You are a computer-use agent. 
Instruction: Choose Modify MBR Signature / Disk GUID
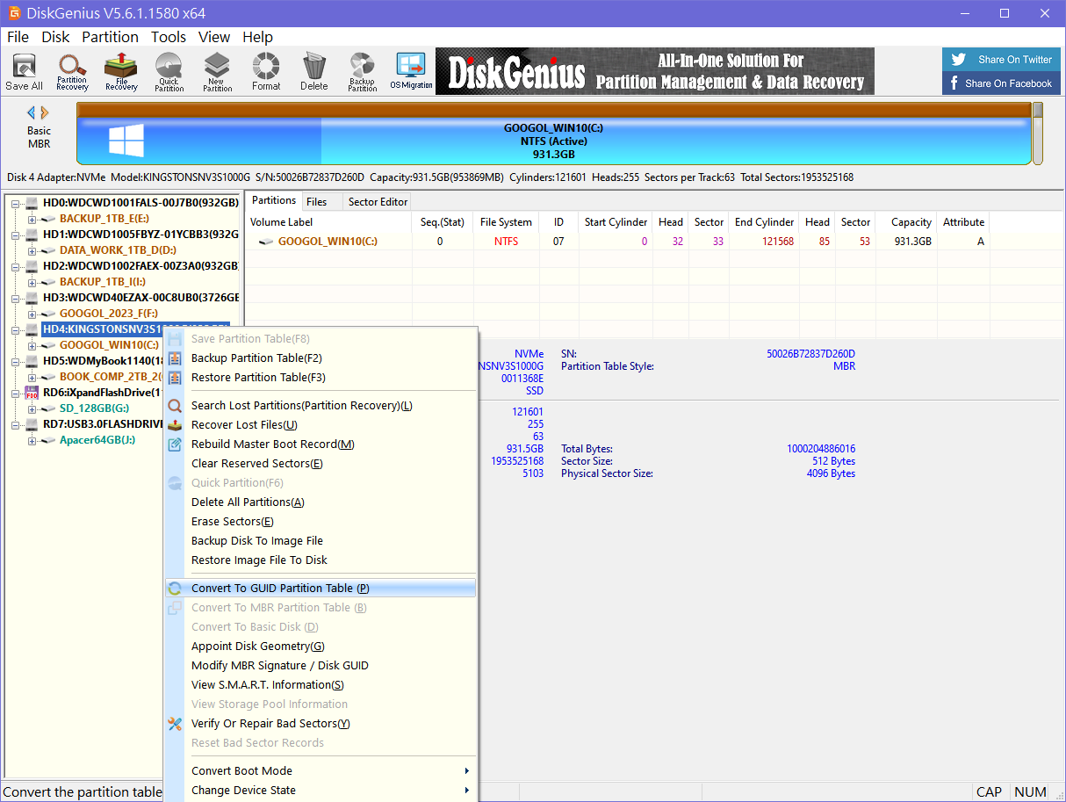(321, 666)
